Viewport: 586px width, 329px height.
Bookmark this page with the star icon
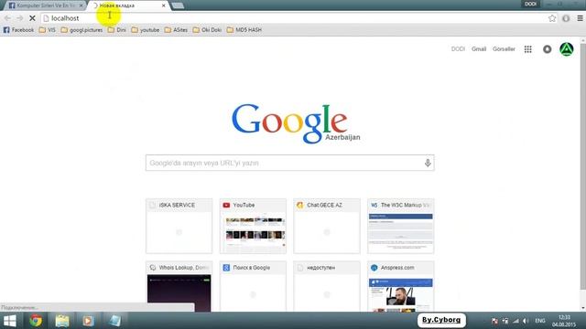coord(552,18)
